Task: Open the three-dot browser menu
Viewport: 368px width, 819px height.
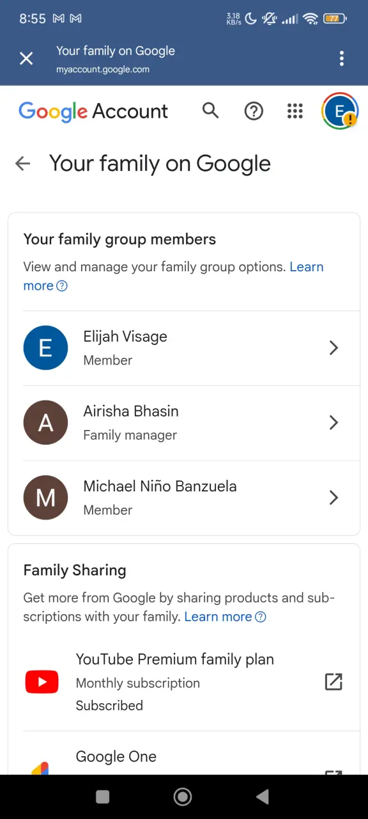Action: [342, 59]
